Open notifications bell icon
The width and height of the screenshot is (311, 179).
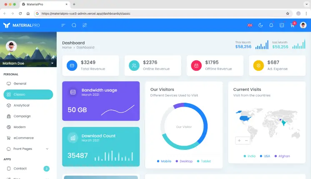271,25
